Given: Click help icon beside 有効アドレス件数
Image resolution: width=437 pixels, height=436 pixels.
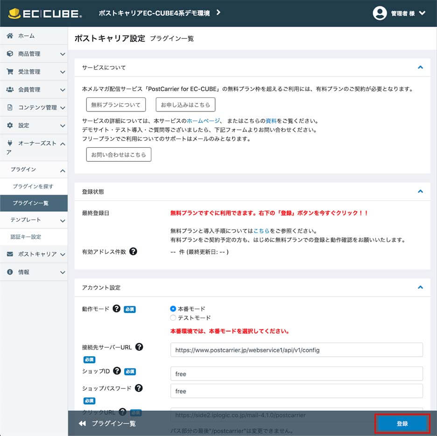Looking at the screenshot, I should pos(133,251).
